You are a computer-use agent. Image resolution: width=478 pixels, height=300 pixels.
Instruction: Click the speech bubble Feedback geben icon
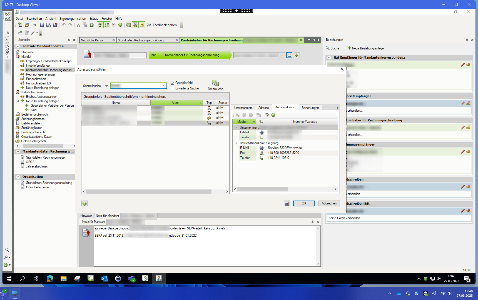point(149,25)
